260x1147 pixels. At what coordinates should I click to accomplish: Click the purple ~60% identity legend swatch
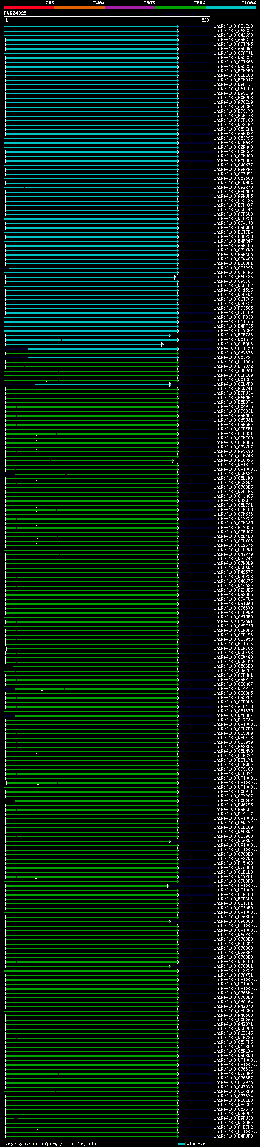[130, 7]
